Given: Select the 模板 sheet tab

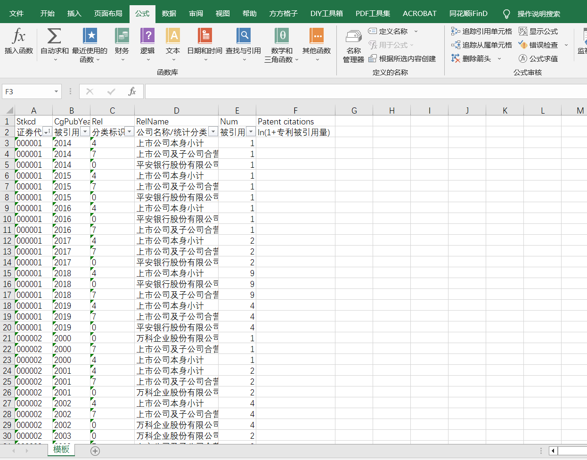Looking at the screenshot, I should coord(61,450).
